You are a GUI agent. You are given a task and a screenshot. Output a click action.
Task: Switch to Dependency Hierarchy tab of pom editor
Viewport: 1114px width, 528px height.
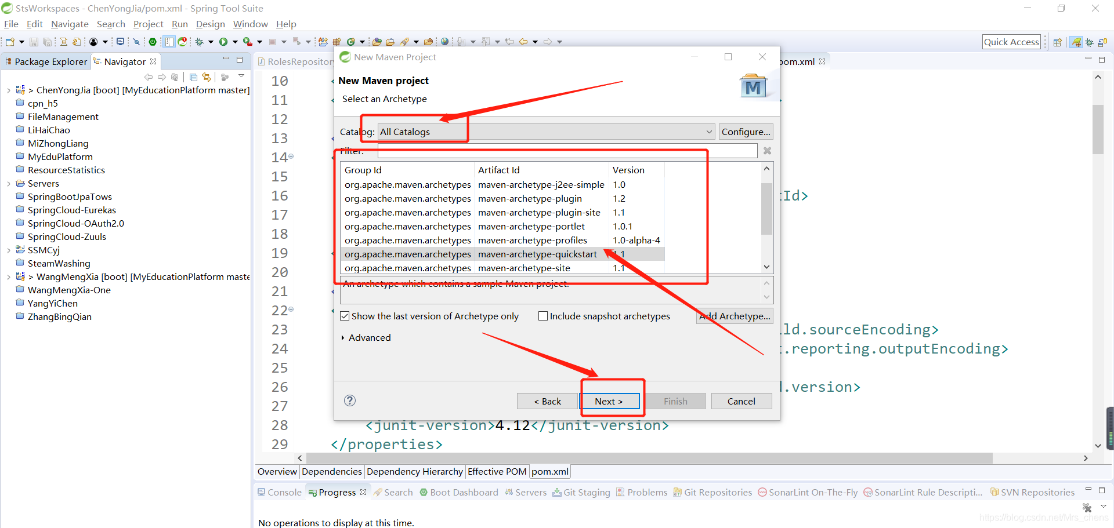tap(414, 471)
